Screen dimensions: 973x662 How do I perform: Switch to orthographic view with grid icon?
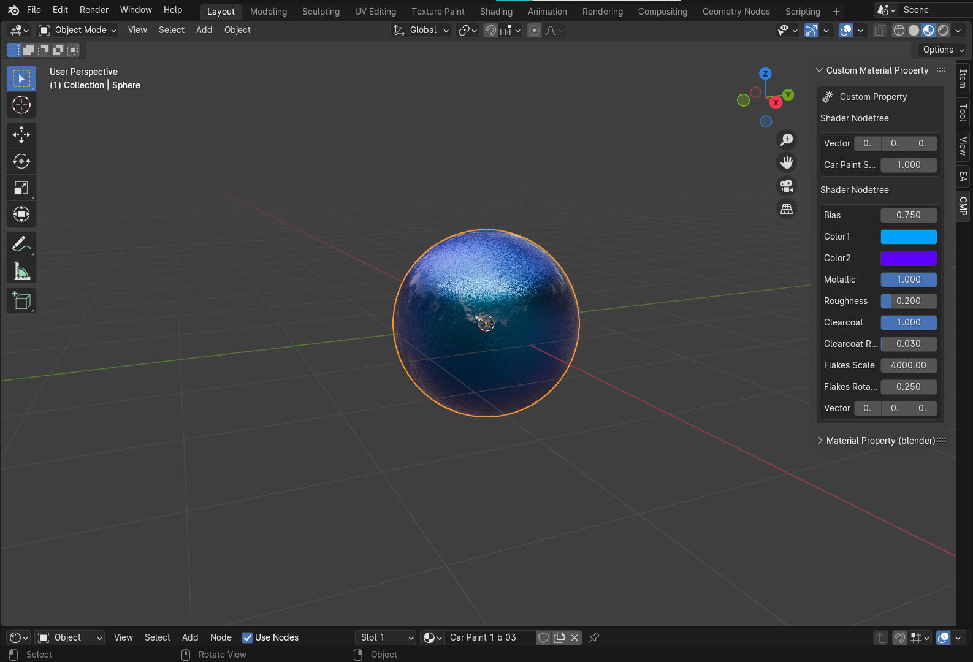pyautogui.click(x=787, y=208)
